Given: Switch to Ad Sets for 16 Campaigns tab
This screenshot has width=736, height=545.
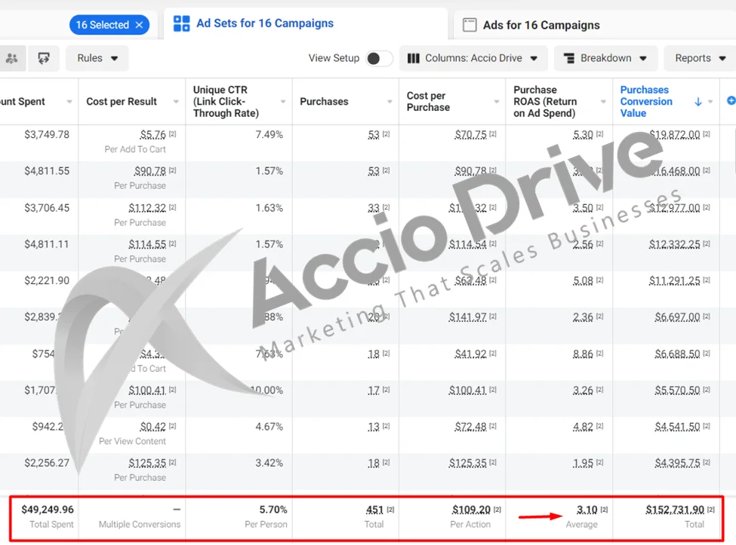Looking at the screenshot, I should [x=264, y=23].
